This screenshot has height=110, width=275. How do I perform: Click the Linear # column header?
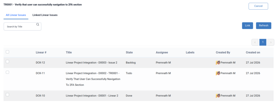(41, 52)
